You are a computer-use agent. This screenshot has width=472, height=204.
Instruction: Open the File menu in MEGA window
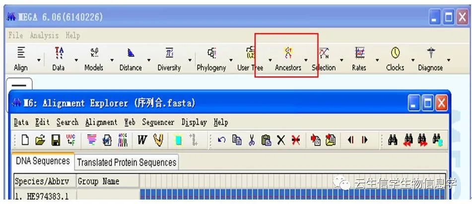coord(16,36)
